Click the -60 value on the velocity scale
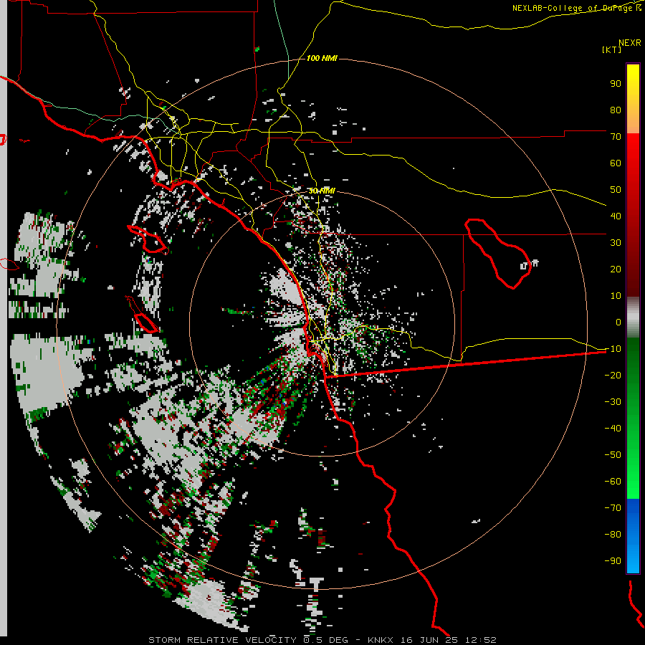Image resolution: width=645 pixels, height=645 pixels. (613, 482)
